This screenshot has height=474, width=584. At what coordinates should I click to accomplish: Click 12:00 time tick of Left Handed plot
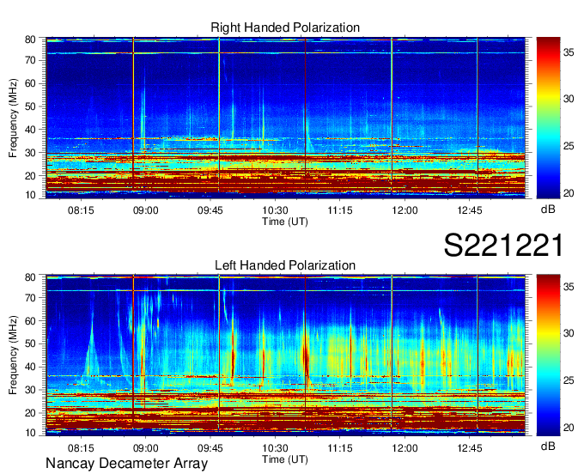click(x=405, y=448)
